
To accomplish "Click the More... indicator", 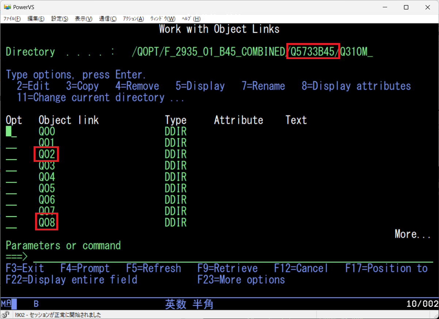I will coord(413,234).
